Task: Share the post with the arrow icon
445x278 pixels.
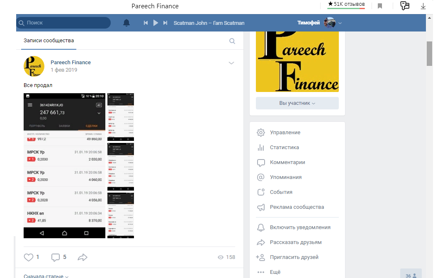Action: 82,257
